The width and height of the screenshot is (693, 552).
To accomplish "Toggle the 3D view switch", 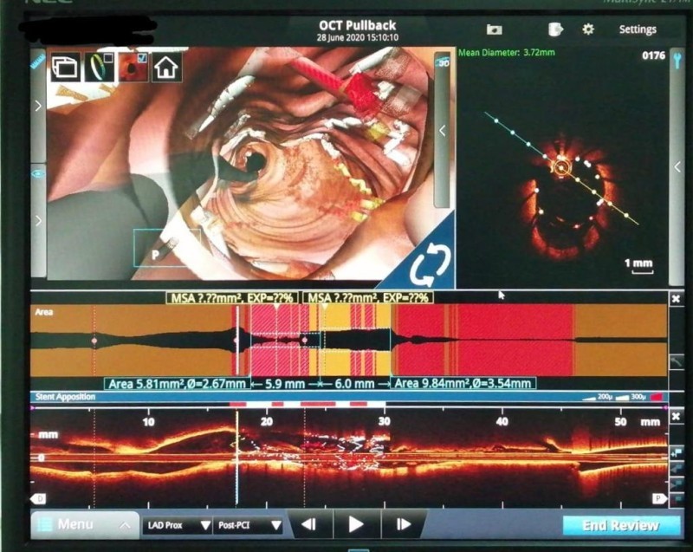I will [x=443, y=63].
